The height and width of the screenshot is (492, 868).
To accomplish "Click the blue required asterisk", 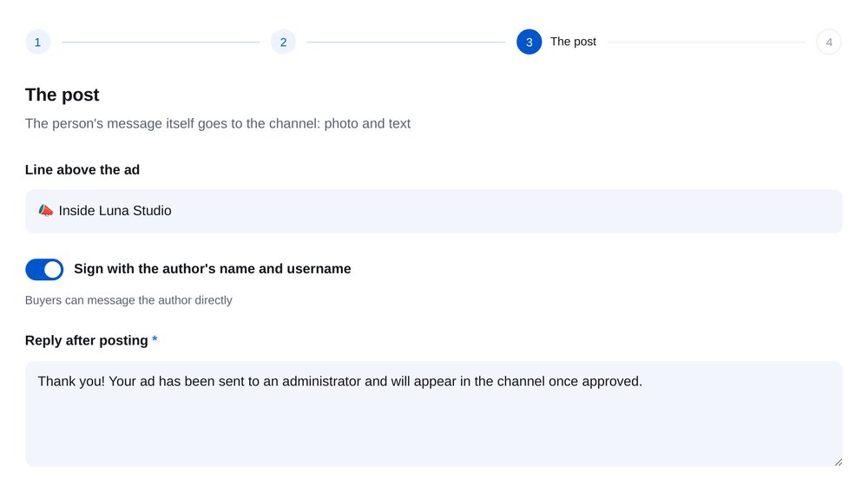I will coord(155,339).
